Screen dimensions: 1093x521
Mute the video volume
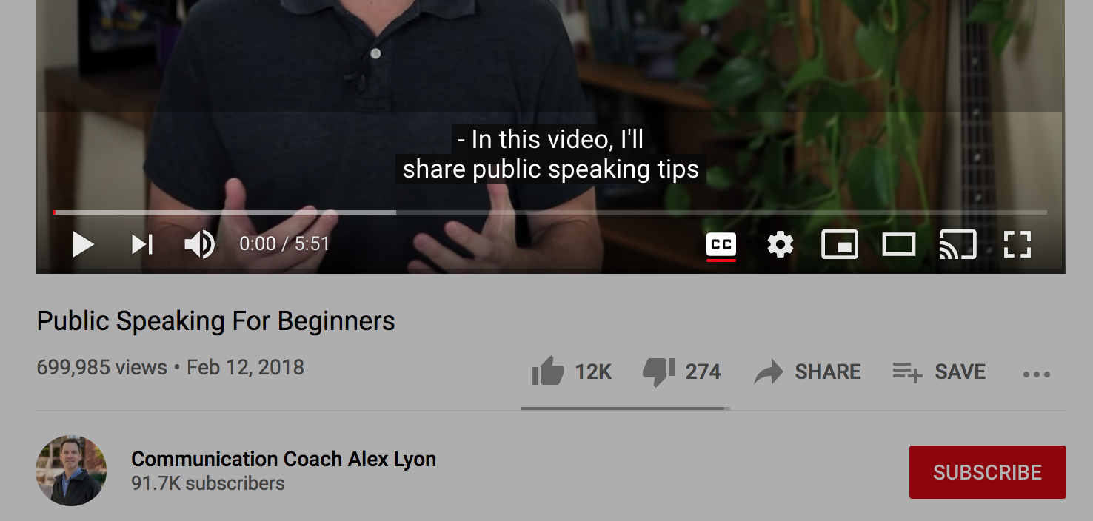[x=199, y=244]
